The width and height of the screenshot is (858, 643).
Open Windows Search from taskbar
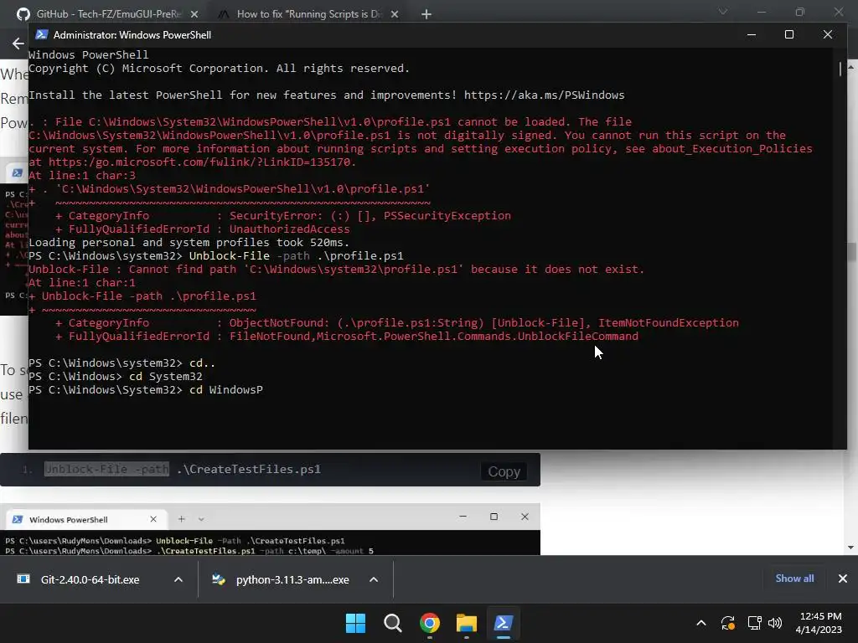pyautogui.click(x=393, y=623)
